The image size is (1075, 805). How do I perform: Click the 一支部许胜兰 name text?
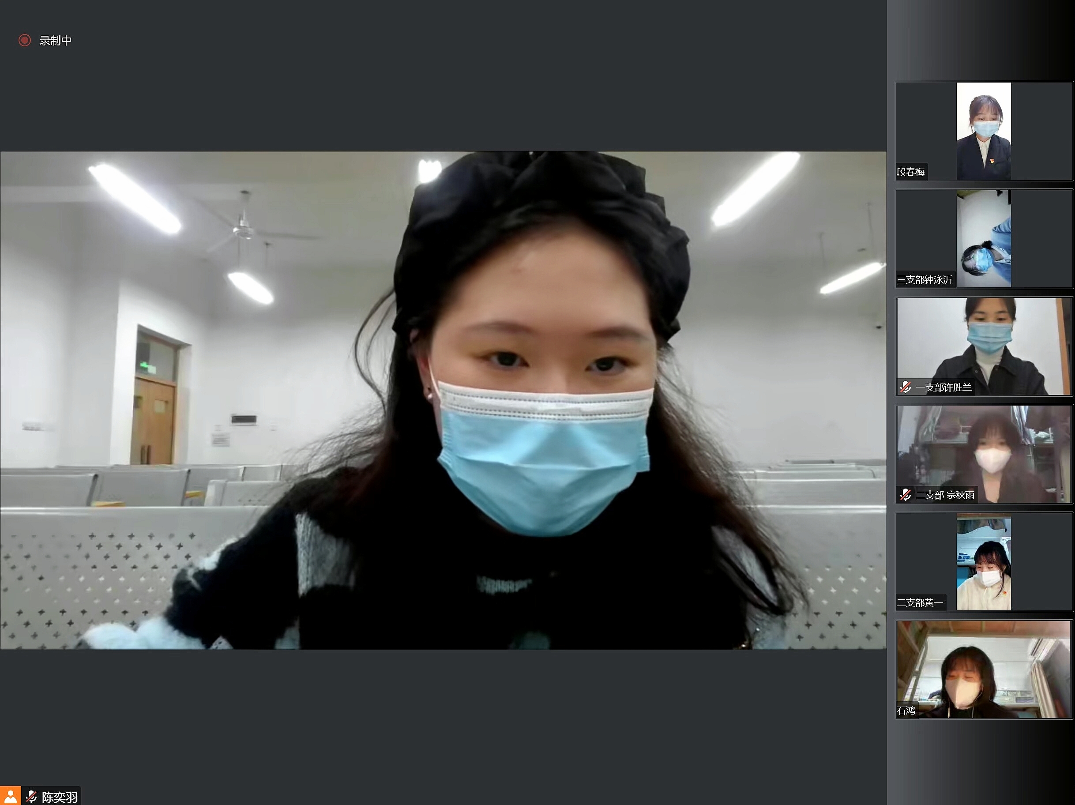tap(944, 387)
